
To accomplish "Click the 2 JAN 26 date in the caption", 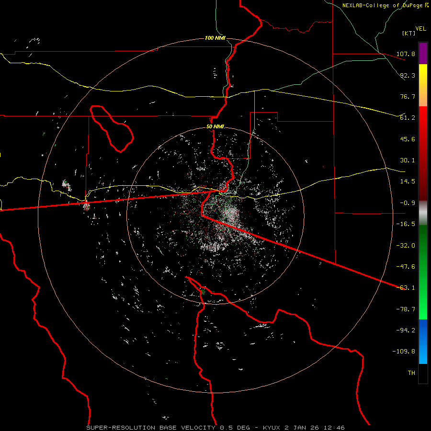I will pyautogui.click(x=302, y=428).
